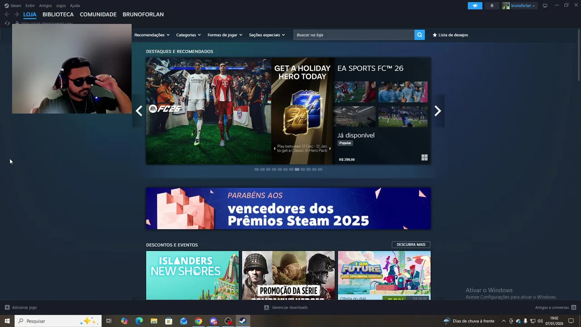This screenshot has width=581, height=327.
Task: View the top-left FC 26 screenshot thumbnail
Action: (x=355, y=92)
